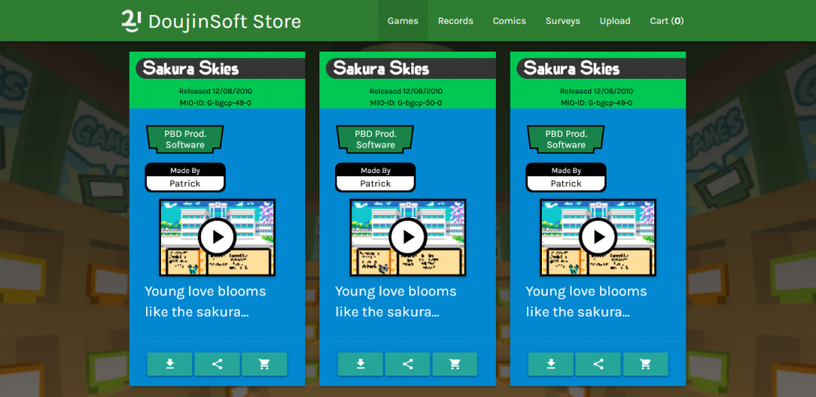Click PBD Prod. Software badge in middle card
This screenshot has height=397, width=816.
click(x=375, y=139)
